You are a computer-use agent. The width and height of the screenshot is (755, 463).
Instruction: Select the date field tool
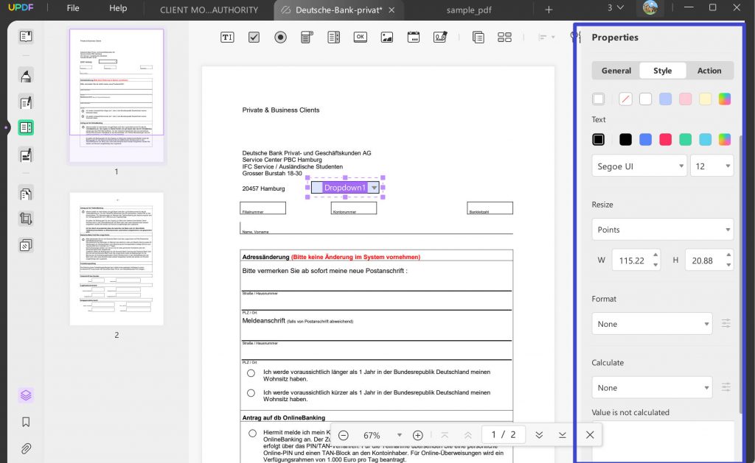point(413,36)
